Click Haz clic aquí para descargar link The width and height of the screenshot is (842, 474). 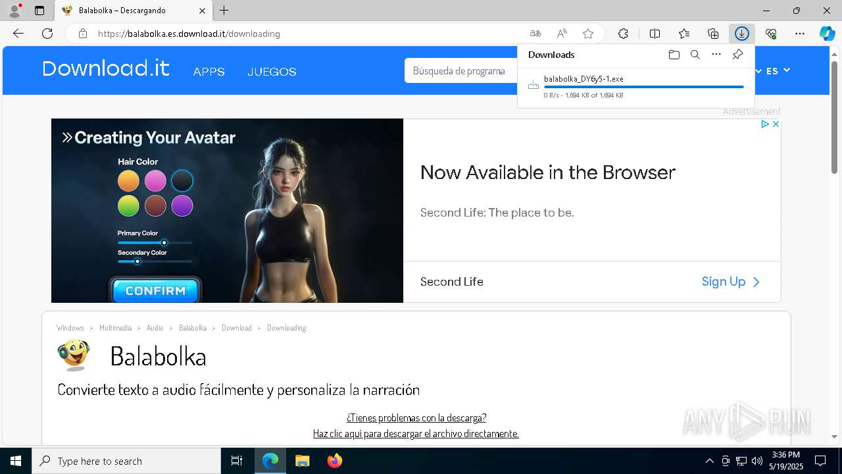tap(416, 434)
